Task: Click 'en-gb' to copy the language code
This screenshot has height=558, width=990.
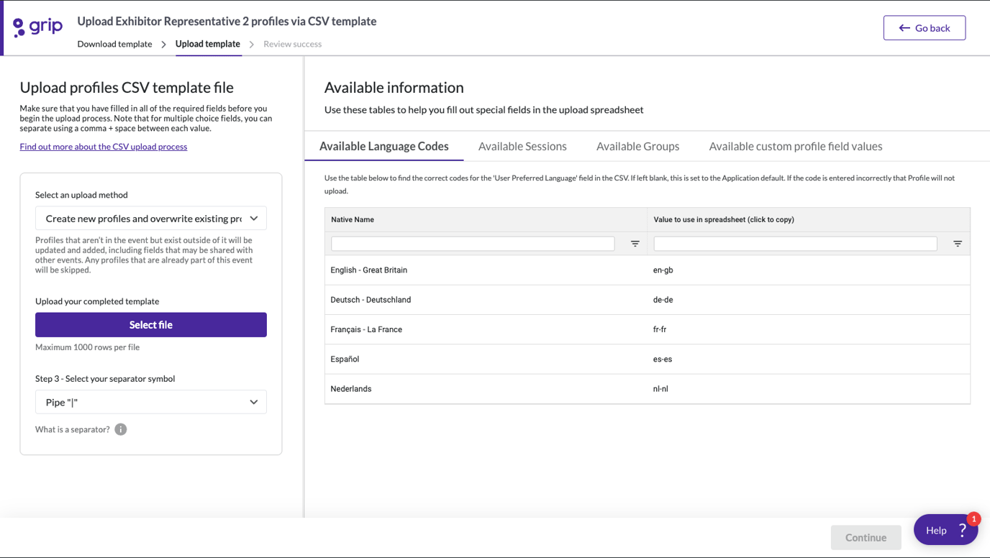Action: click(663, 270)
